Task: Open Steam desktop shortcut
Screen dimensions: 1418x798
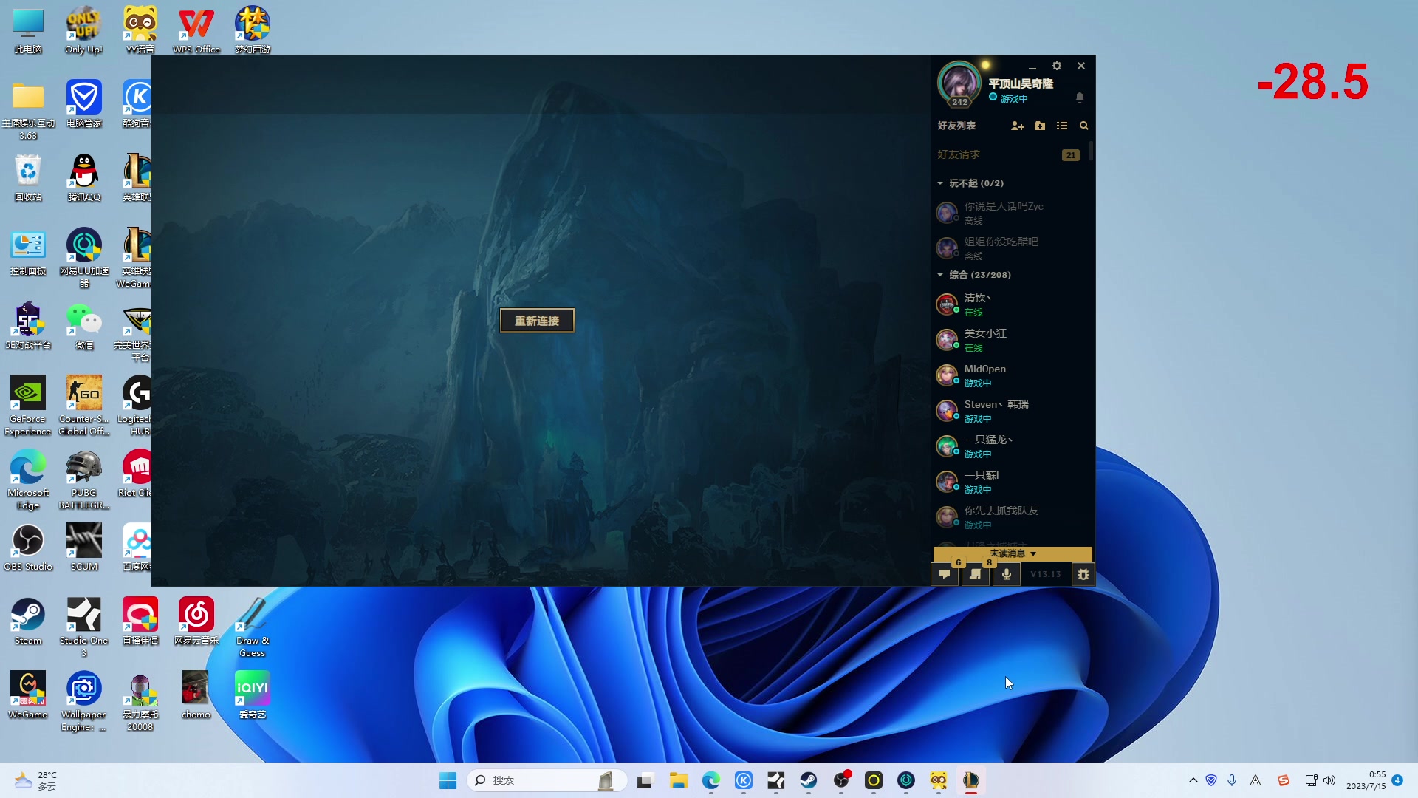Action: 28,621
